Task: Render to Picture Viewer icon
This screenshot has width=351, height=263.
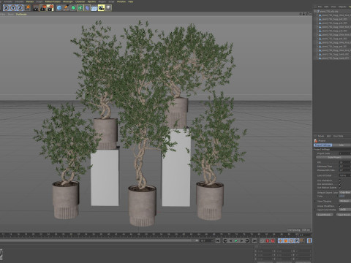Action: pos(43,8)
